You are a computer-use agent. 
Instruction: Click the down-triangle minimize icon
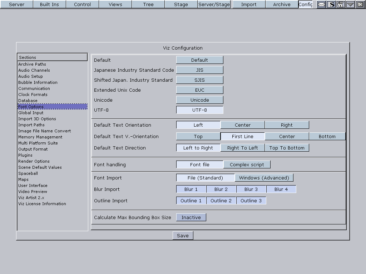[351, 4]
